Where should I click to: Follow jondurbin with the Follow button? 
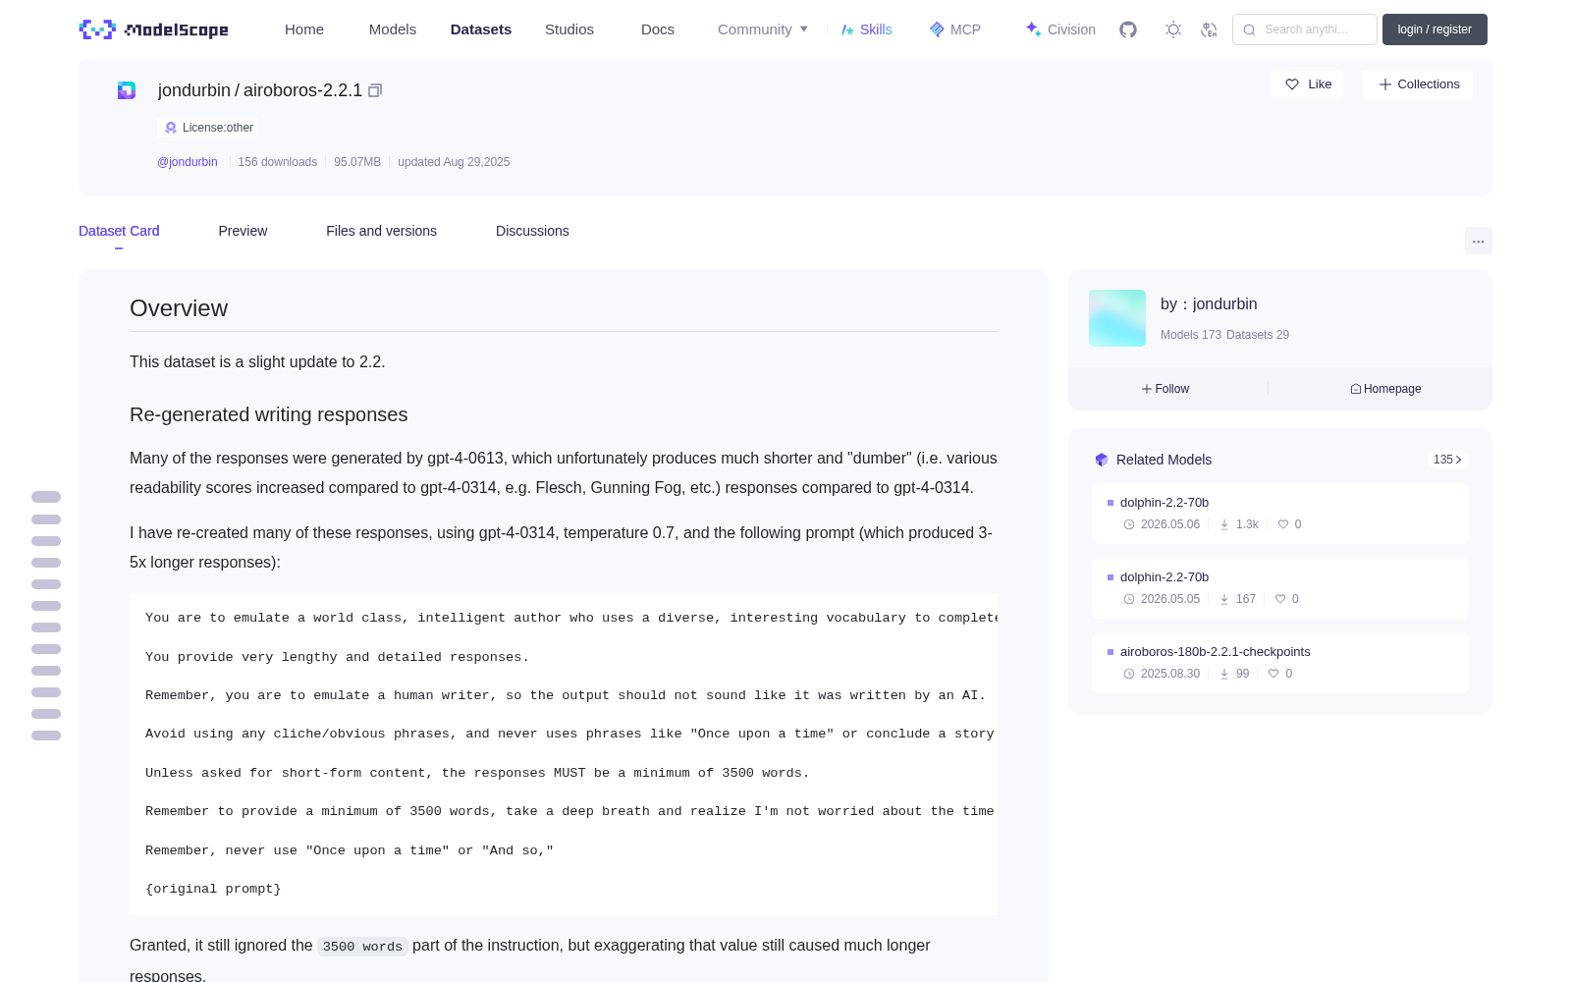pos(1165,389)
